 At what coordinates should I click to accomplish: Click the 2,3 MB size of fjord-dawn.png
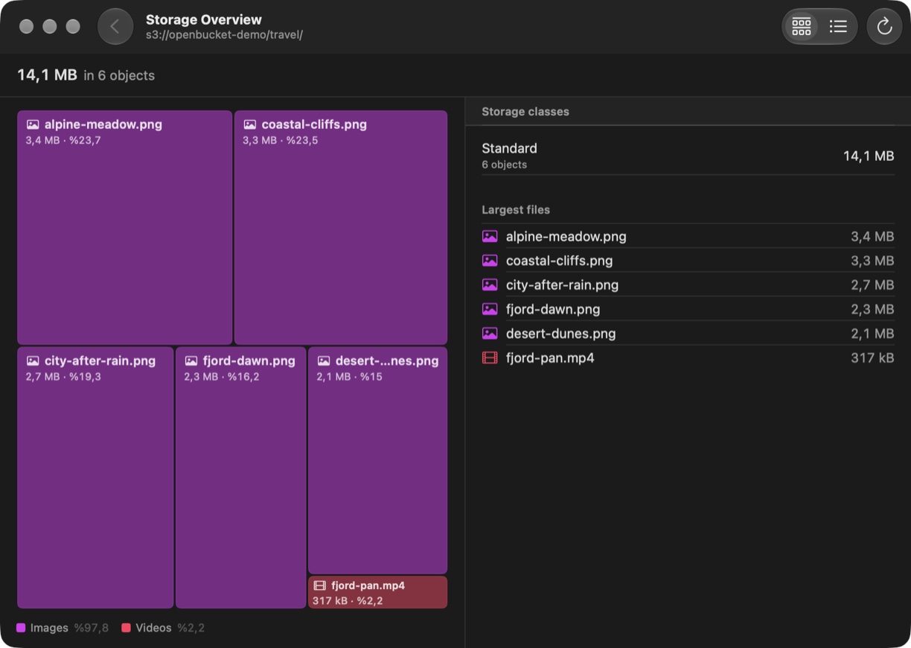[x=872, y=309]
